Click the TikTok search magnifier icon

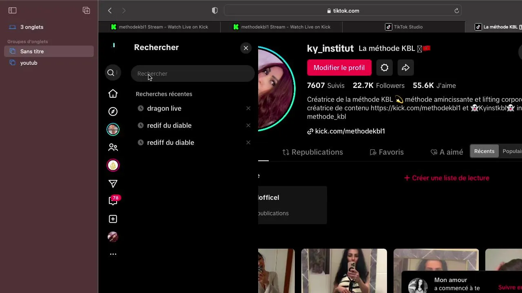[x=111, y=73]
